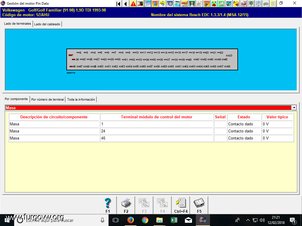Click Contacto dado in the terminal 46 row
This screenshot has width=302, height=226.
(244, 138)
